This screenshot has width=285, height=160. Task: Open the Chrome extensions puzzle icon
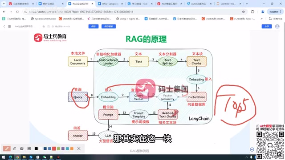coord(252,12)
